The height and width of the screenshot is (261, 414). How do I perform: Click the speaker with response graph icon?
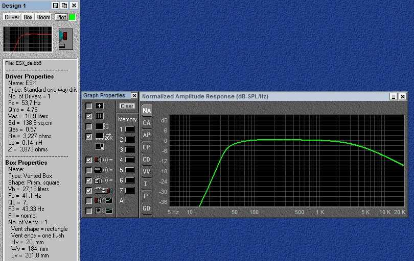point(103,201)
